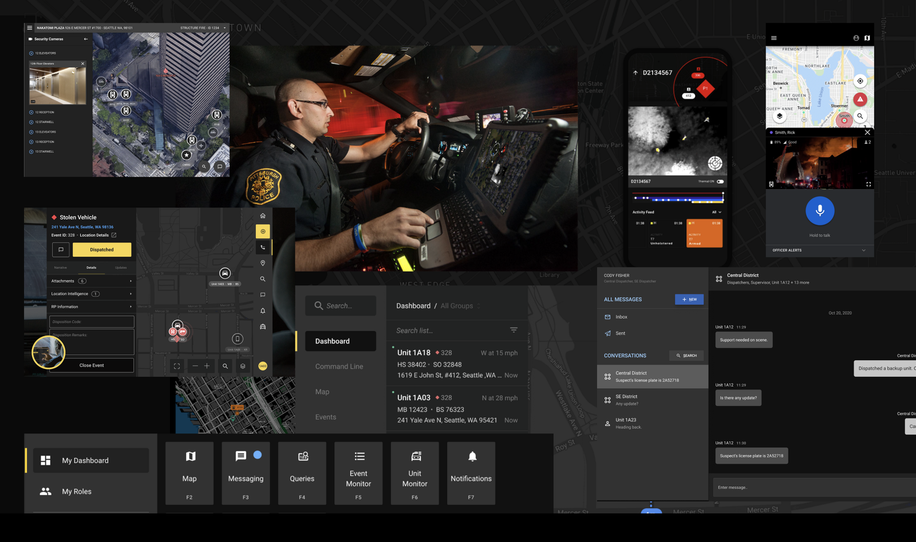Open chat icon on the satellite map
This screenshot has width=916, height=542.
(x=219, y=166)
